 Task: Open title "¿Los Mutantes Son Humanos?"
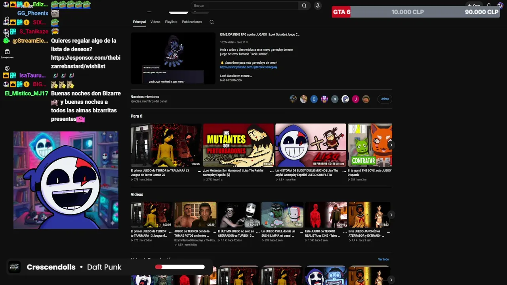pyautogui.click(x=233, y=173)
